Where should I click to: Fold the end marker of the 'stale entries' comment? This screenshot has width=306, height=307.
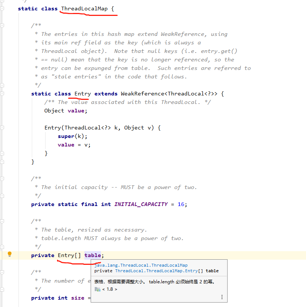click(2, 85)
